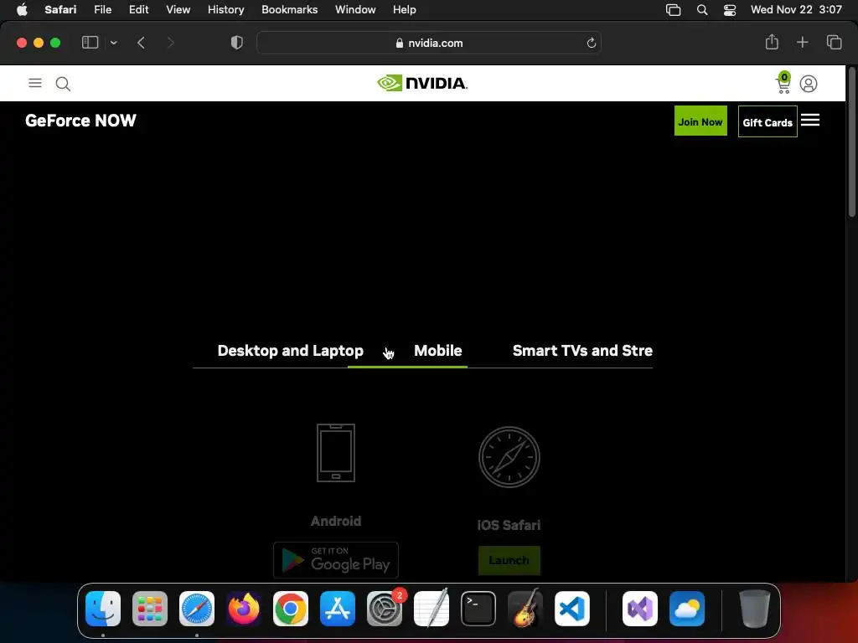Viewport: 858px width, 643px height.
Task: Select the Desktop and Laptop tab
Action: pos(291,351)
